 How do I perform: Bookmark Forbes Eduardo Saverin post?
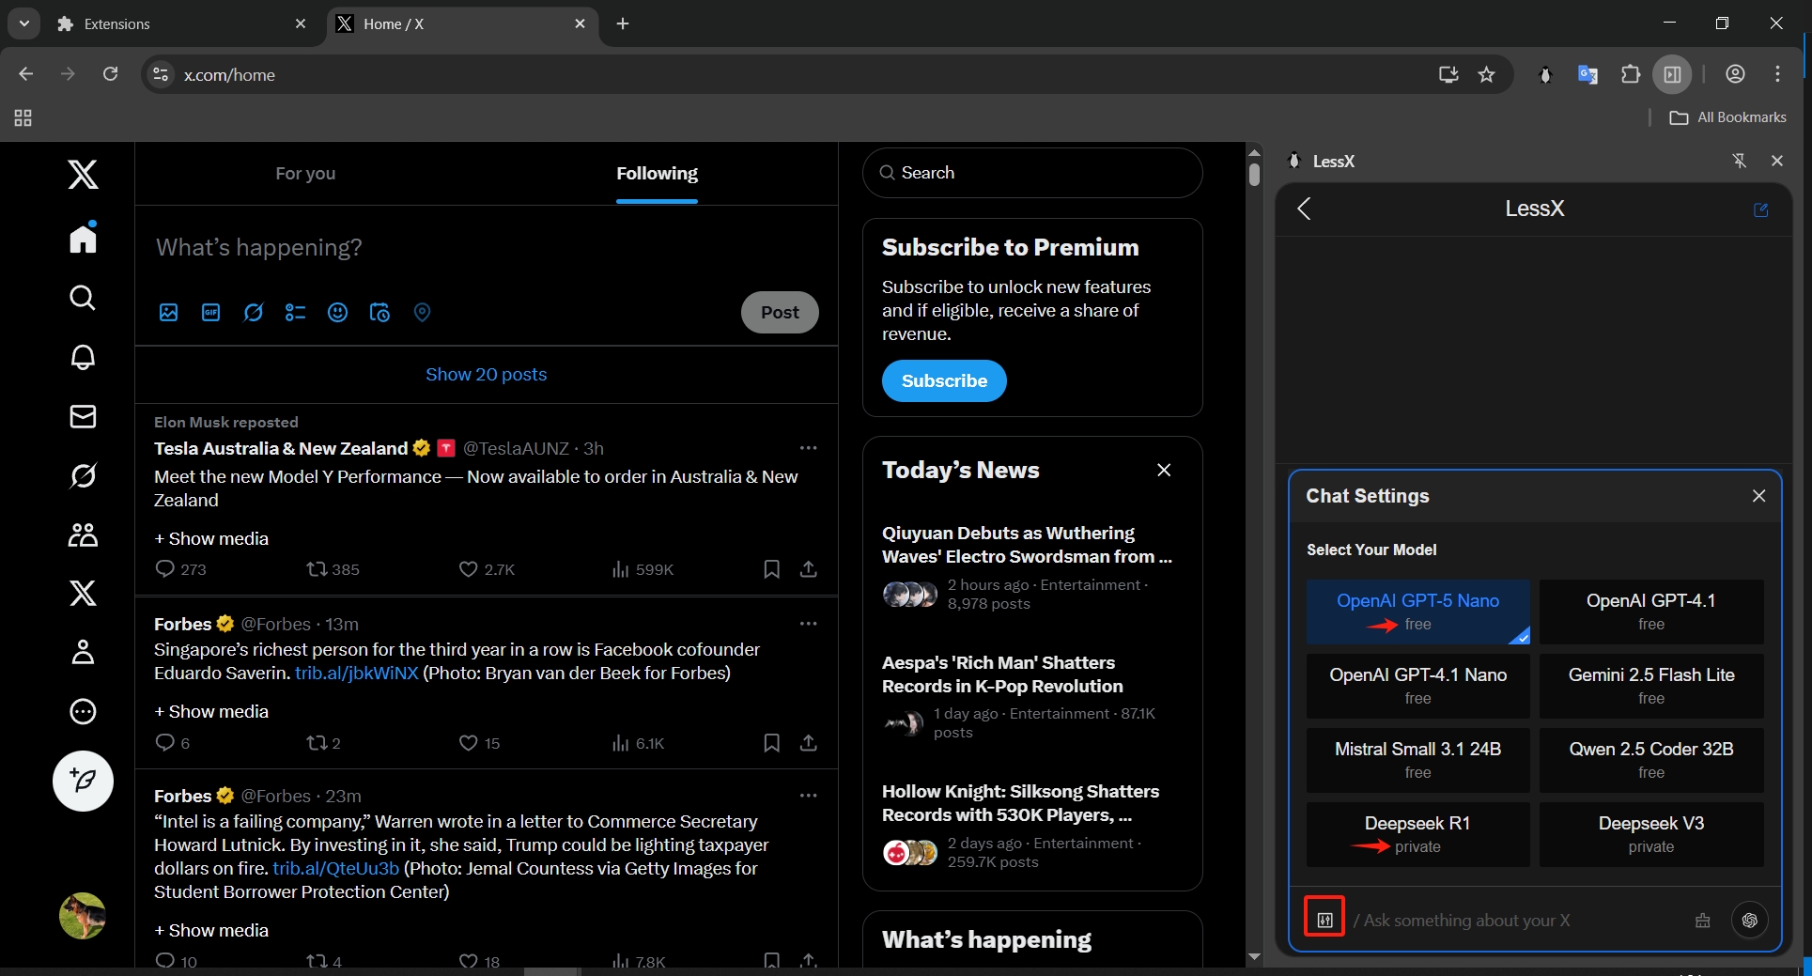click(771, 743)
